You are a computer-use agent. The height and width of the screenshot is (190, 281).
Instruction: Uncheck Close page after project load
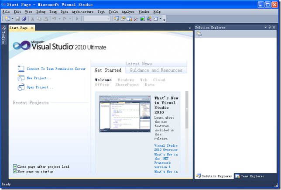point(15,166)
